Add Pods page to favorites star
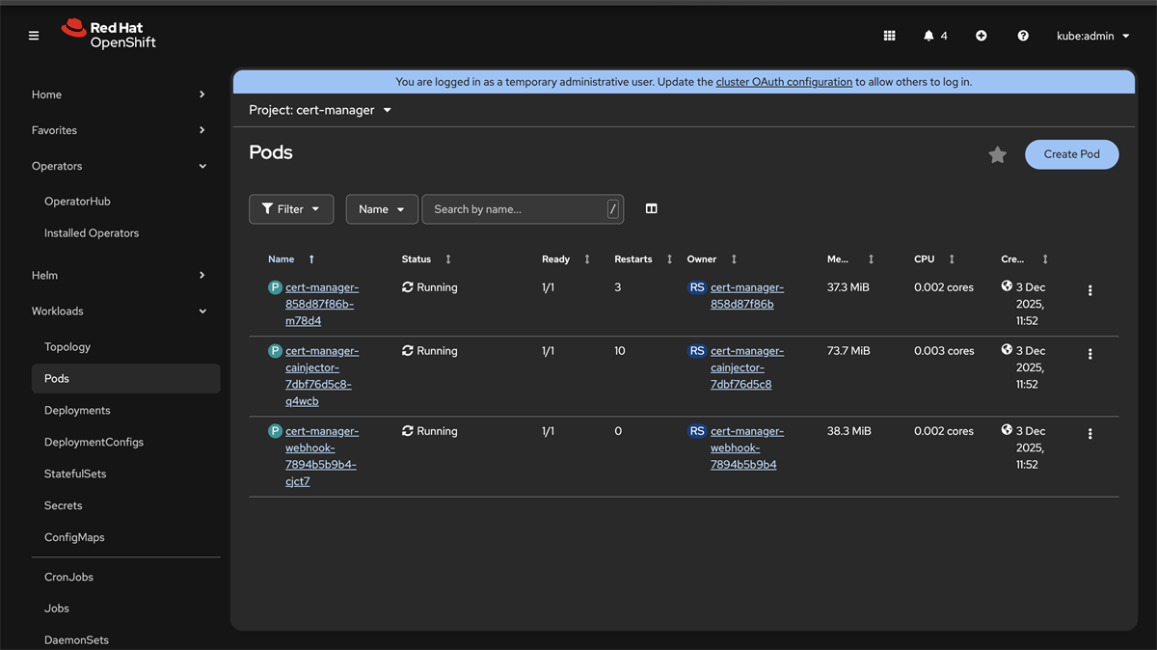 [x=997, y=155]
